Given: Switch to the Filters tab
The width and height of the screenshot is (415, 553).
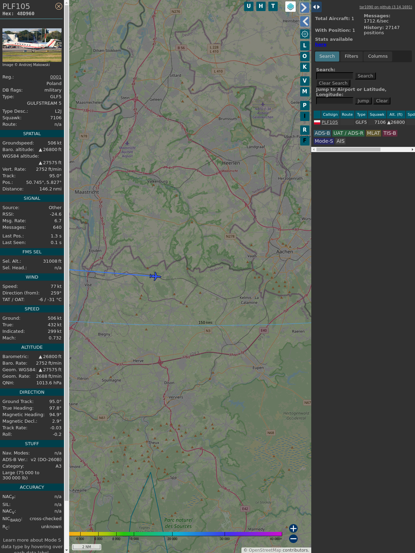Looking at the screenshot, I should pos(351,56).
